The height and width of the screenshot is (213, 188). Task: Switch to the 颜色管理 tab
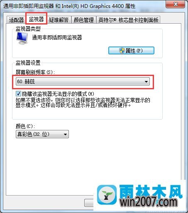coord(84,20)
